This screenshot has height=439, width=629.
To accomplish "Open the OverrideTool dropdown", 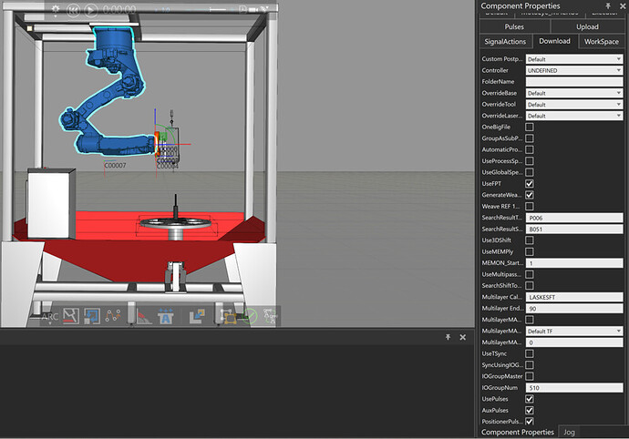I will (x=574, y=104).
